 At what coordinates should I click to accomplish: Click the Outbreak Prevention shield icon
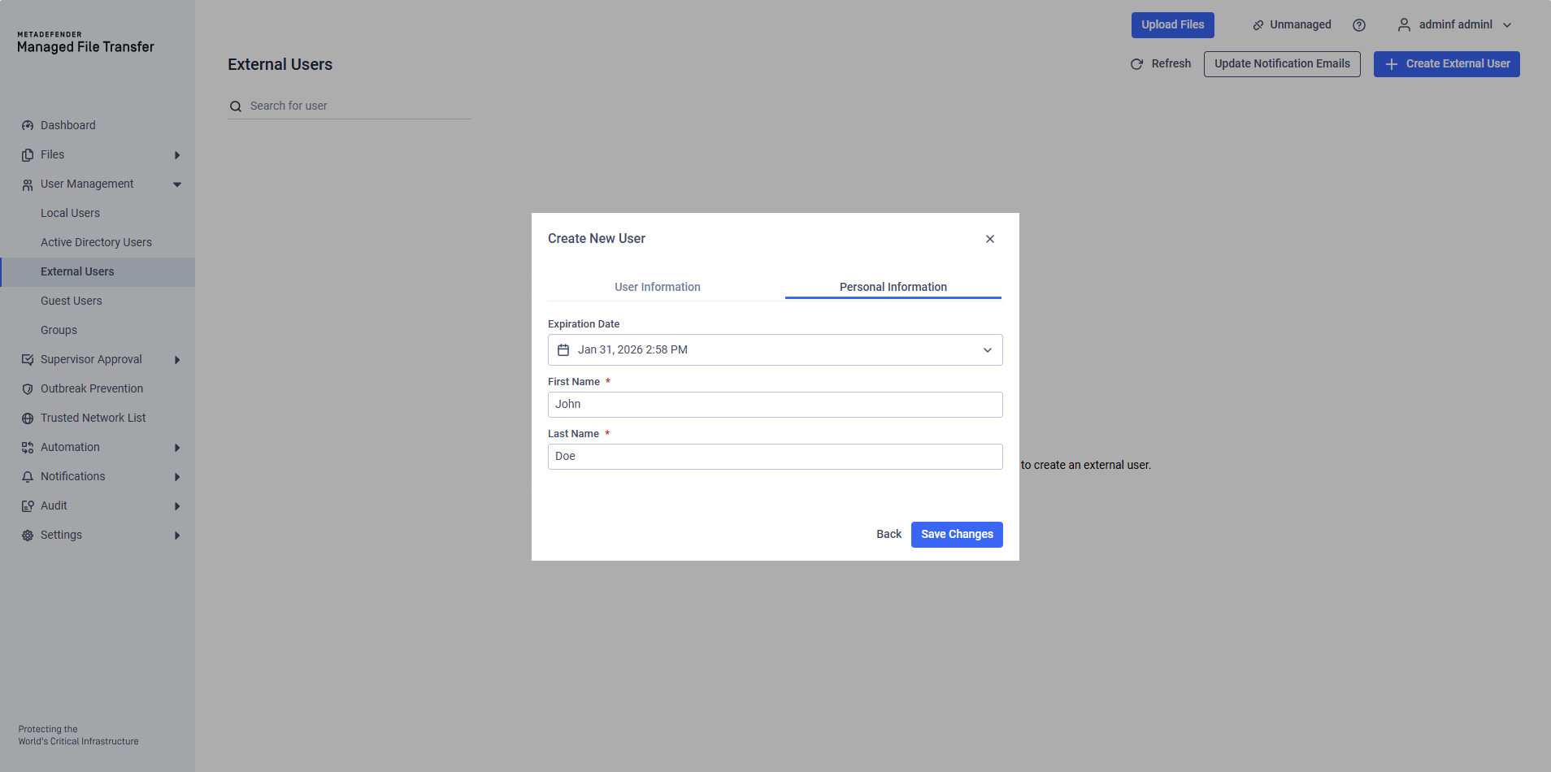tap(28, 389)
